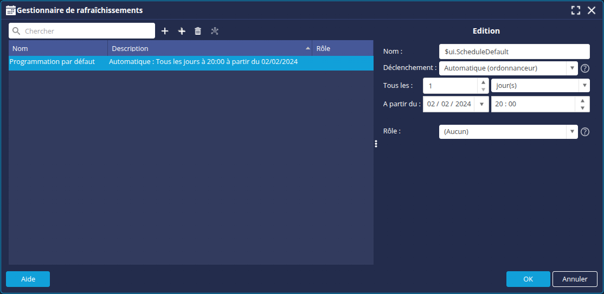Open the Déclenchement dropdown
The image size is (604, 294).
tap(571, 68)
